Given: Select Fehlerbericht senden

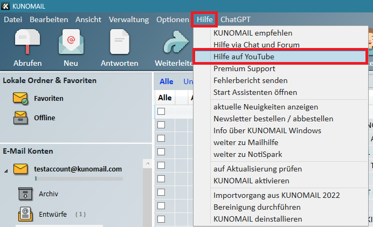Looking at the screenshot, I should click(x=281, y=80).
